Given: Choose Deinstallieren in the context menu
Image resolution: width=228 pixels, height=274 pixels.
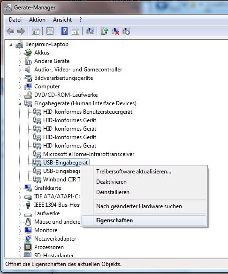Looking at the screenshot, I should tap(144, 192).
